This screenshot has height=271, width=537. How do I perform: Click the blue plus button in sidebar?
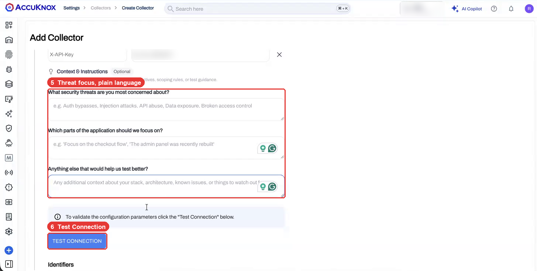tap(9, 251)
